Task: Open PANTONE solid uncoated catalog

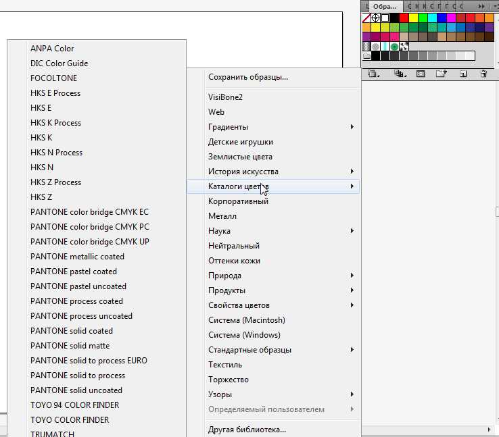Action: pyautogui.click(x=97, y=390)
